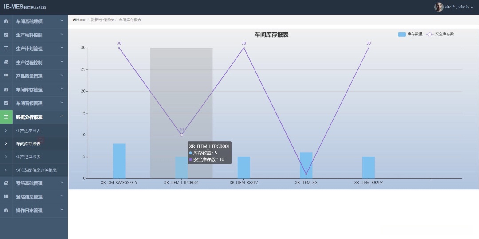479x239 pixels.
Task: Click the 车间看板管理 edit icon
Action: (6, 103)
